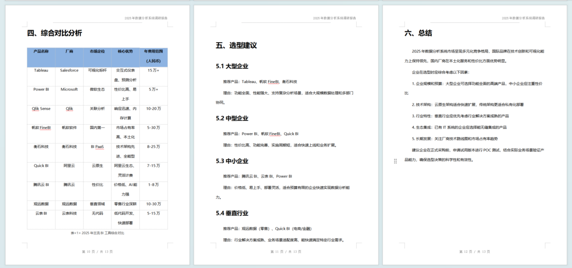Click the Microsoft cell in the 厂商 column
Viewport: 572px width, 268px height.
click(69, 89)
